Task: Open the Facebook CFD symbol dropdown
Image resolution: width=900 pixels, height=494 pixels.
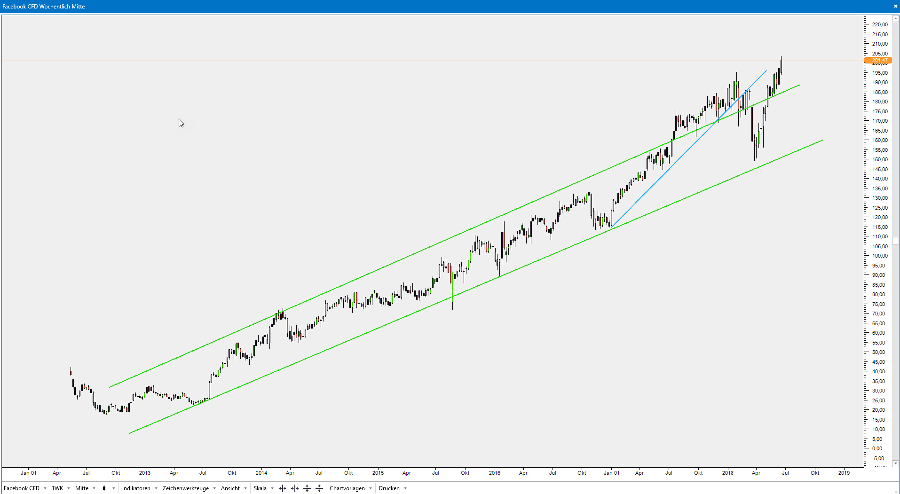Action: (x=25, y=488)
